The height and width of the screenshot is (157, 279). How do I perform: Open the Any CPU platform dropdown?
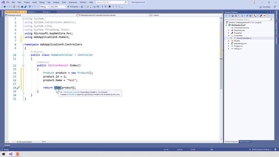click(x=58, y=7)
